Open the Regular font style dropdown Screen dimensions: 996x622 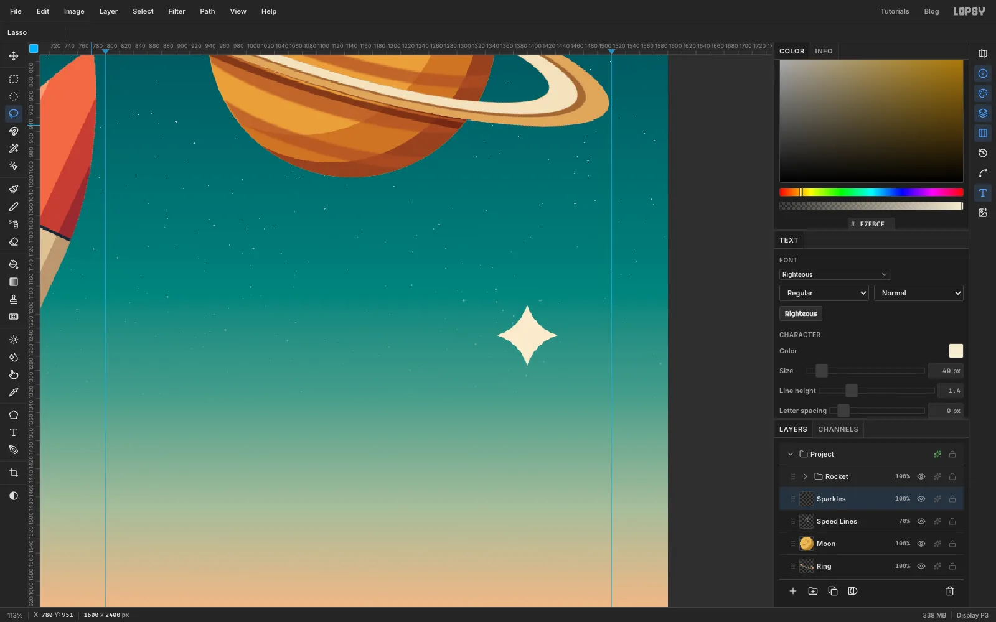[x=824, y=293]
